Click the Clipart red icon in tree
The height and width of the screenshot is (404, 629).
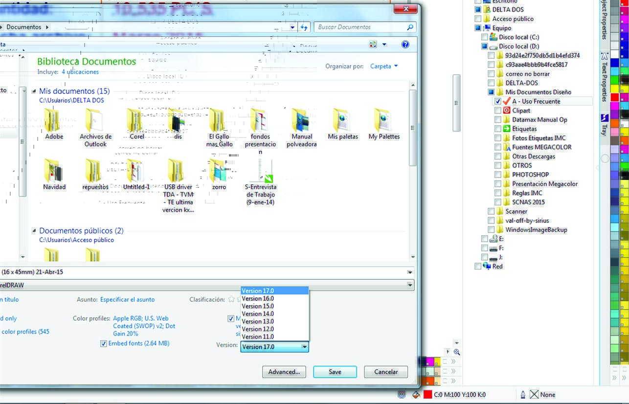507,111
